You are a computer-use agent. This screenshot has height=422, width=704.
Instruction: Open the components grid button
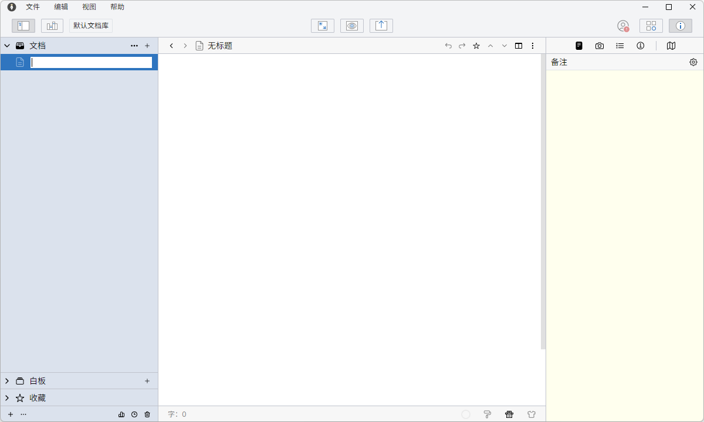[x=651, y=26]
